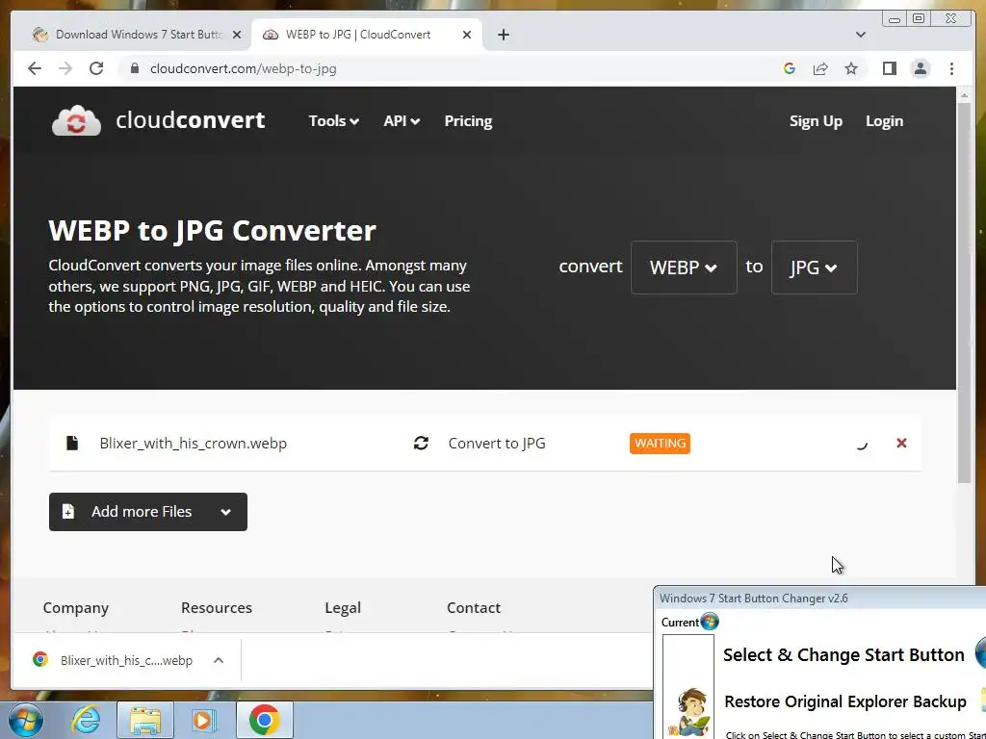Select the WEBP to JPG | CloudConvert tab
Screen dimensions: 986x739
tap(366, 35)
